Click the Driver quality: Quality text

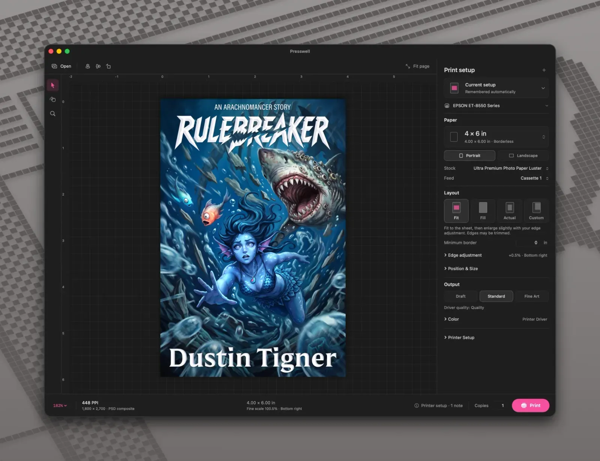pyautogui.click(x=464, y=308)
